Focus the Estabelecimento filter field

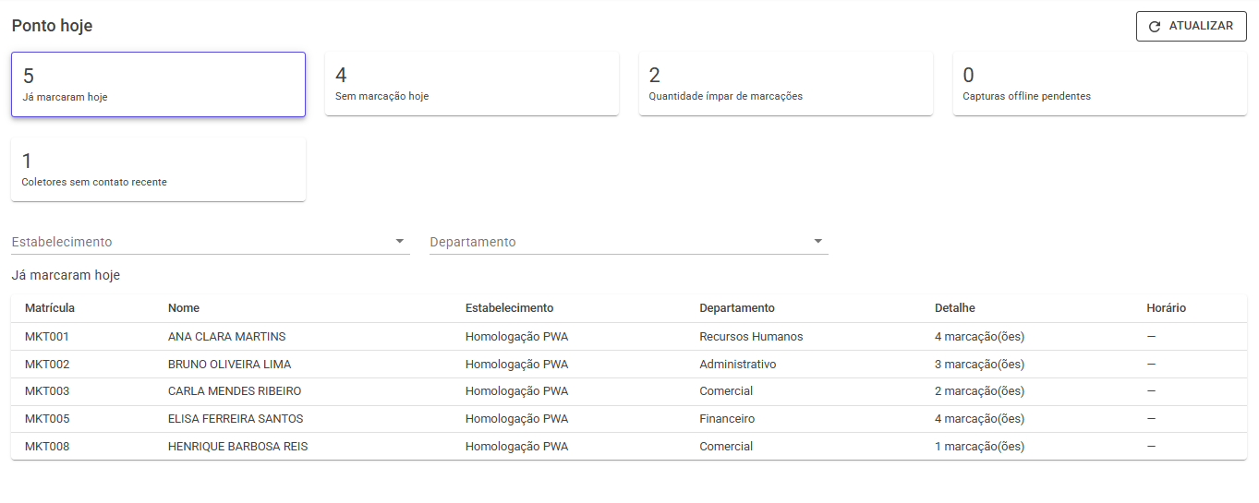coord(211,242)
